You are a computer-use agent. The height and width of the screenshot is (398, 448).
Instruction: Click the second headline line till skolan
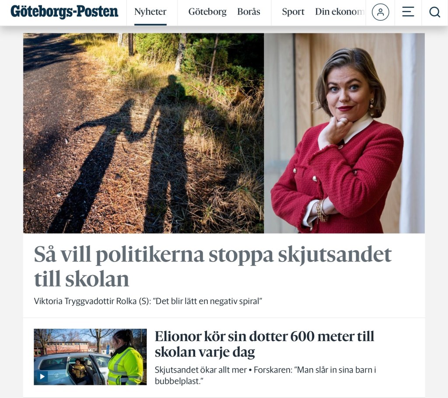pos(81,279)
